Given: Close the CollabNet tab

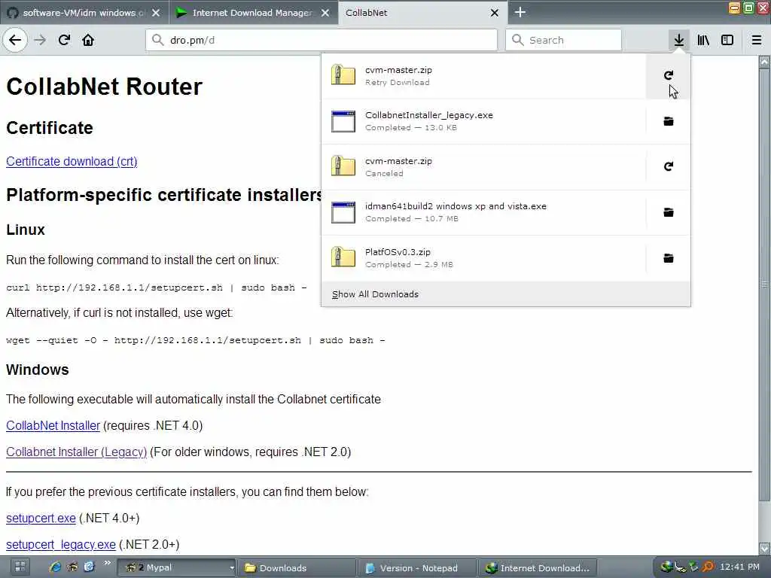Looking at the screenshot, I should click(x=495, y=13).
